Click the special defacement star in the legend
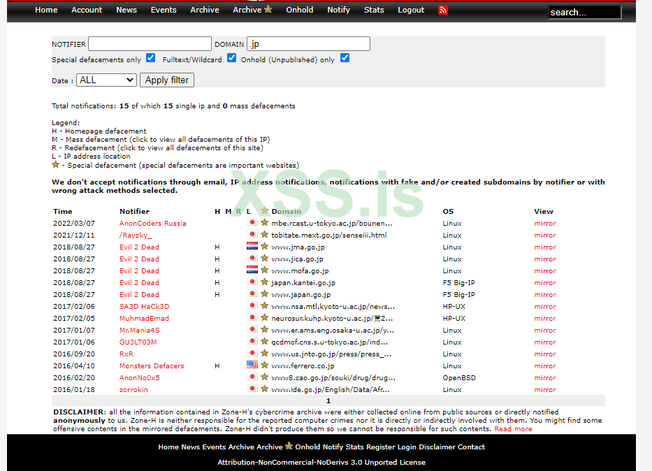The width and height of the screenshot is (652, 471). point(55,164)
